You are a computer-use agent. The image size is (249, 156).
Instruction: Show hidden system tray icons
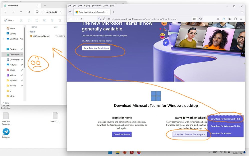tap(209, 152)
